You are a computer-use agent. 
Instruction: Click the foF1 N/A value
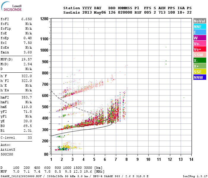coord(29,24)
